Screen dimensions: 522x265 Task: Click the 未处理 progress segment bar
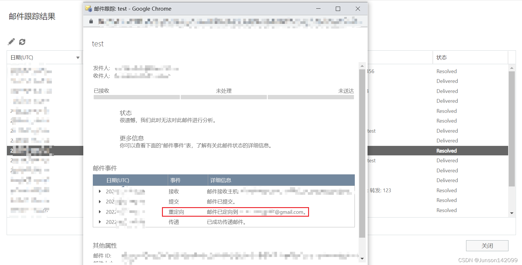click(224, 97)
